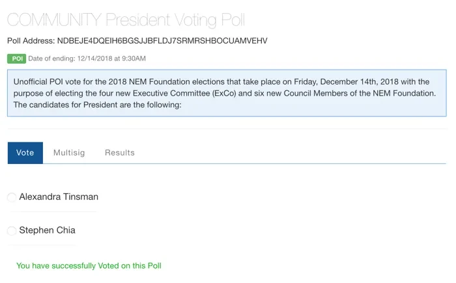The image size is (456, 283).
Task: Click the 9:30AM ending time text
Action: coord(134,59)
